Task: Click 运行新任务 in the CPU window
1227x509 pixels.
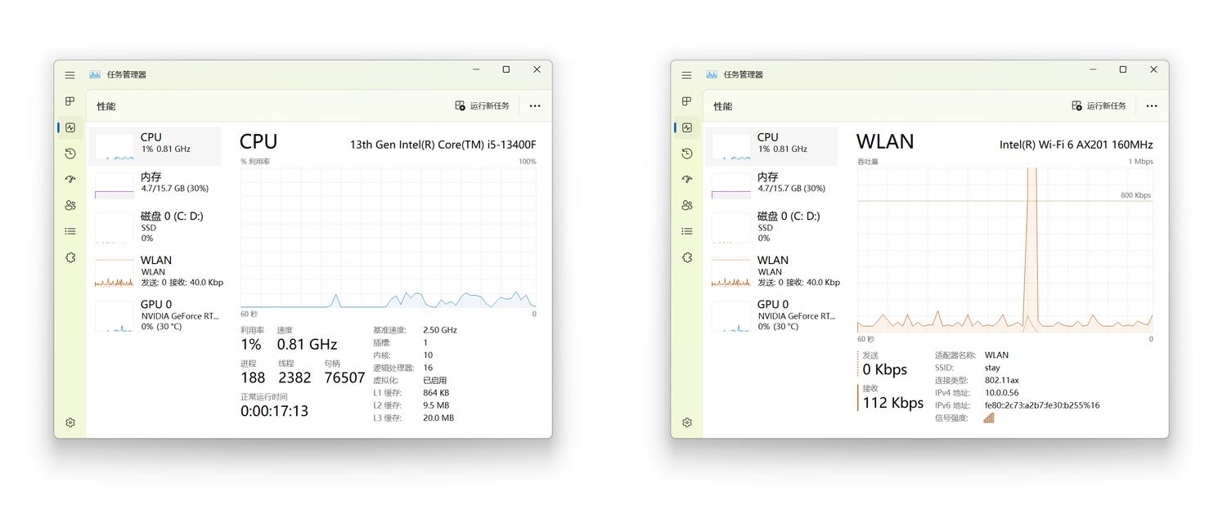Action: click(x=483, y=105)
